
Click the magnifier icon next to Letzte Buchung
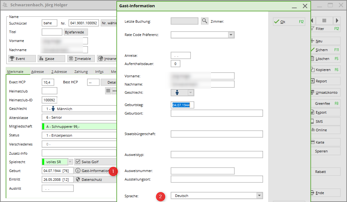click(205, 21)
